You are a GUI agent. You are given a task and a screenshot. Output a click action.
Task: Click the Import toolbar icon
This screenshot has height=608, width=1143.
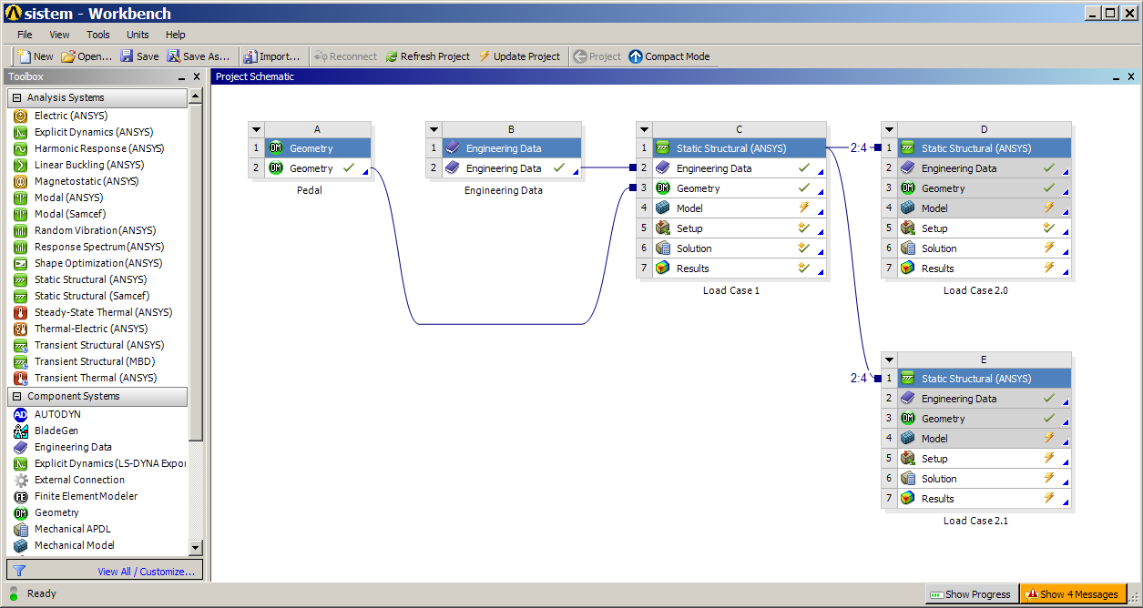point(250,56)
